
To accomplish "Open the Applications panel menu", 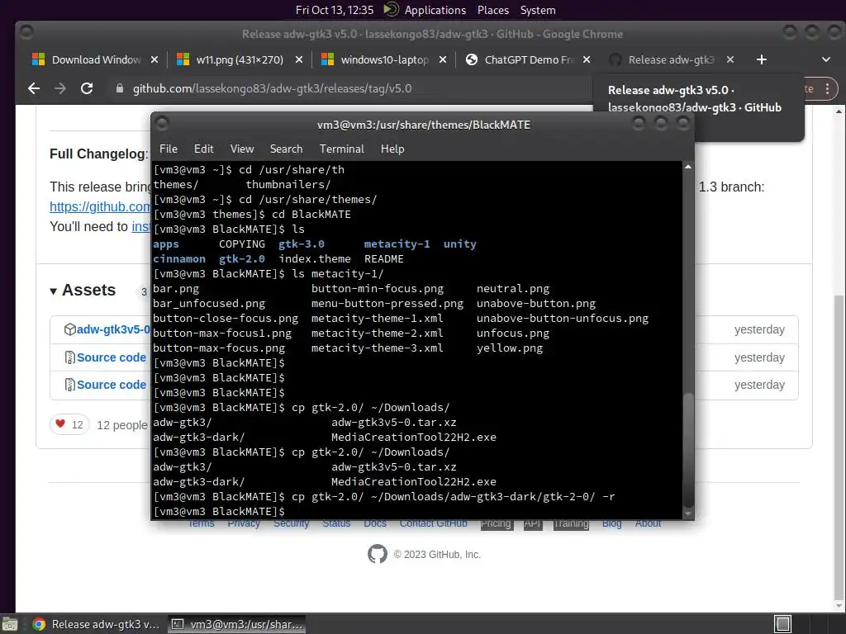I will click(435, 10).
